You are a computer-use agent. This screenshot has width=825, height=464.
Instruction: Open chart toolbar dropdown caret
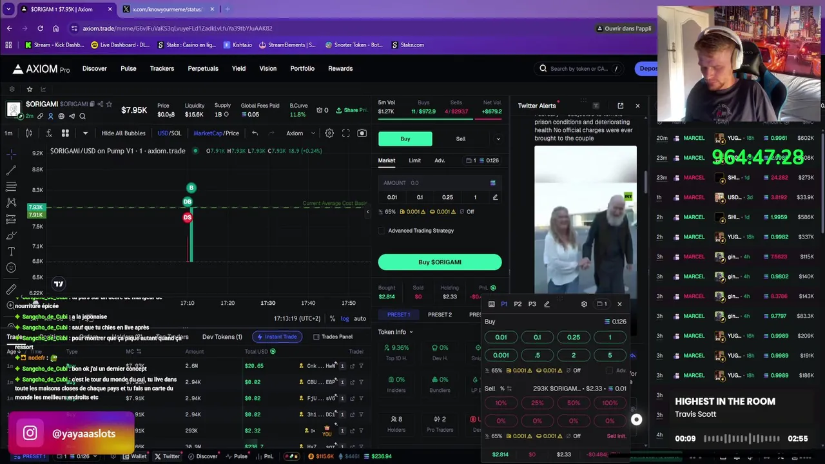click(x=85, y=133)
